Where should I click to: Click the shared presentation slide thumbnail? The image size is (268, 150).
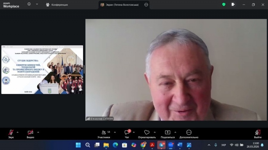pos(42,70)
